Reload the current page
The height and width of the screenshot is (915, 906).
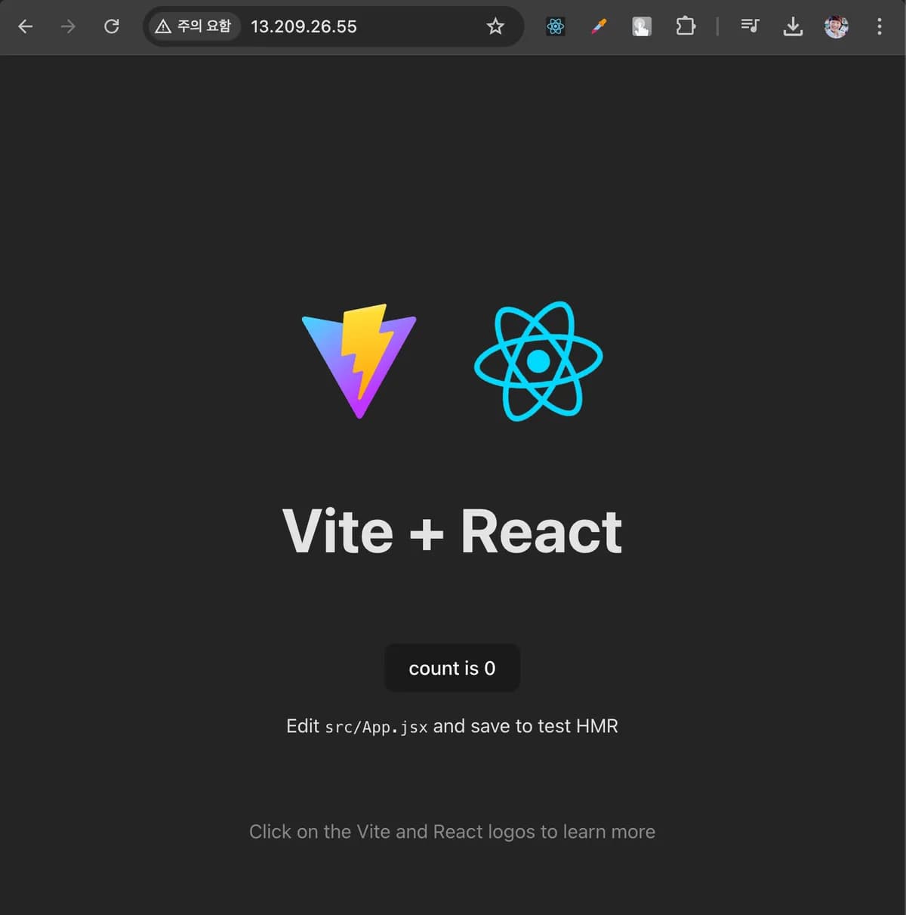coord(111,26)
